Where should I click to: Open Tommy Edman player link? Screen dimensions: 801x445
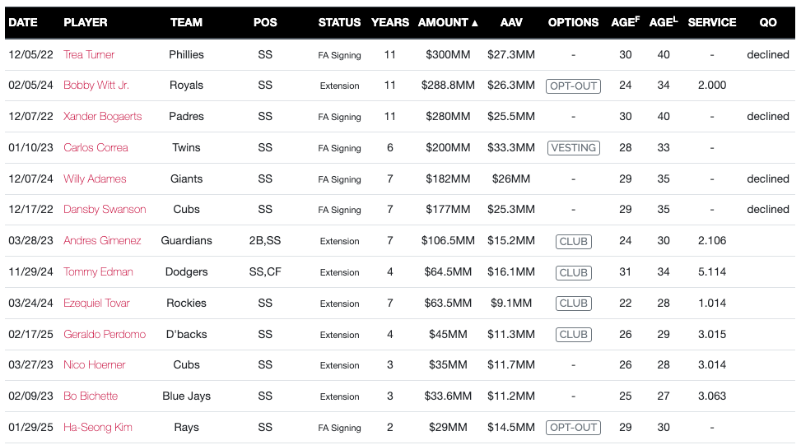tap(98, 271)
